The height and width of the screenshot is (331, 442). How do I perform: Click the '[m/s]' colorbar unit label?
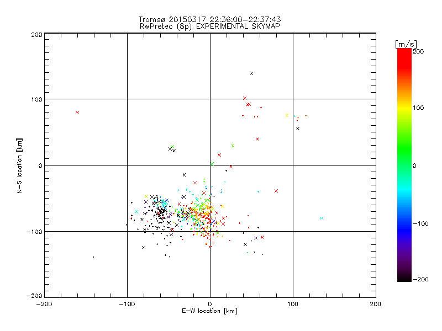click(x=406, y=44)
